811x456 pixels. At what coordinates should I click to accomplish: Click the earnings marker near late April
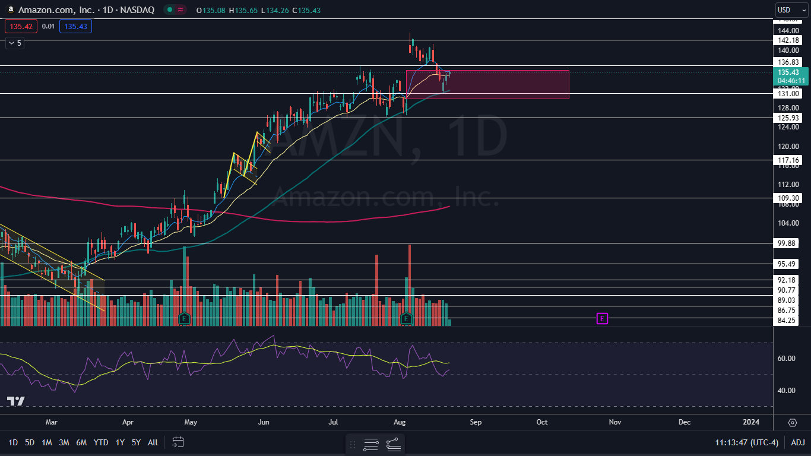(x=185, y=318)
